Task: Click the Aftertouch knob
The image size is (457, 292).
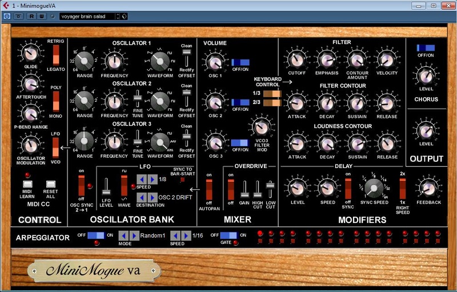Action: pos(31,84)
